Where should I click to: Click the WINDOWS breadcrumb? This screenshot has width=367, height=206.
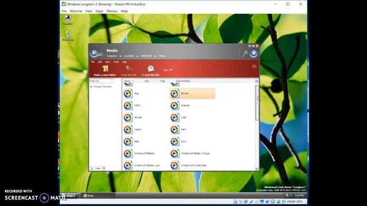click(147, 56)
